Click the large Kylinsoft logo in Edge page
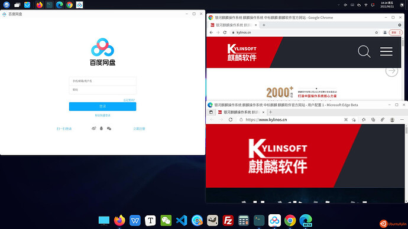This screenshot has width=408, height=229. [278, 156]
